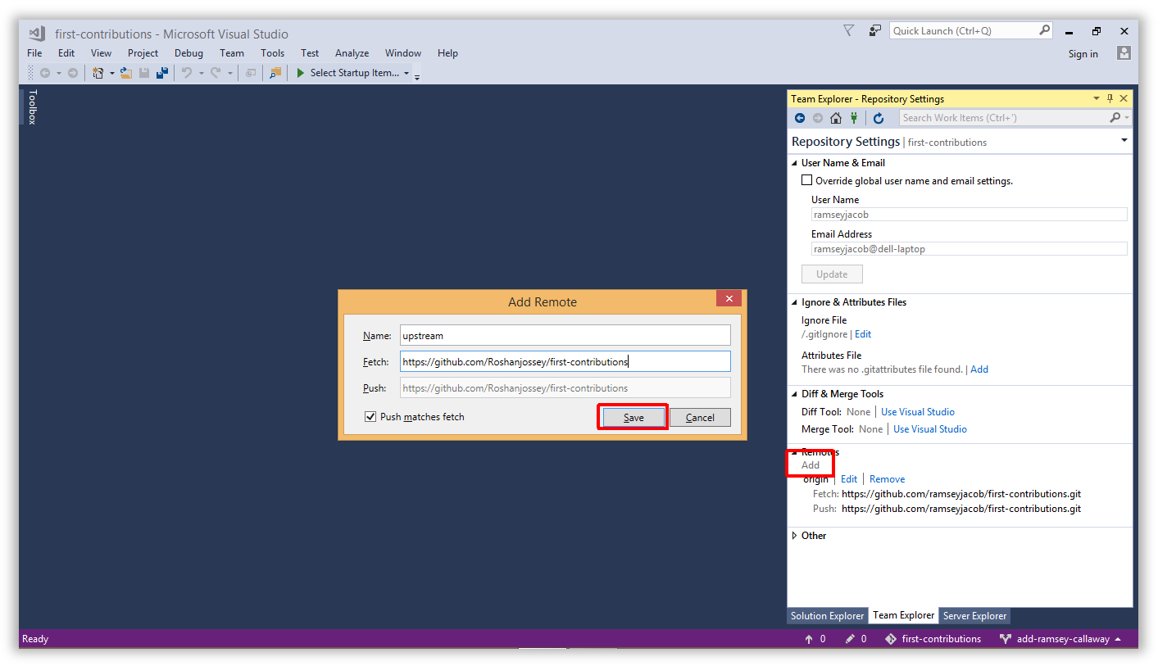Click Use Visual Studio for Merge Tool
Image resolution: width=1158 pixels, height=666 pixels.
coord(930,429)
